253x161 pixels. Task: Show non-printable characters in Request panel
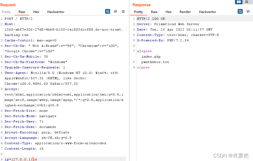[115, 11]
